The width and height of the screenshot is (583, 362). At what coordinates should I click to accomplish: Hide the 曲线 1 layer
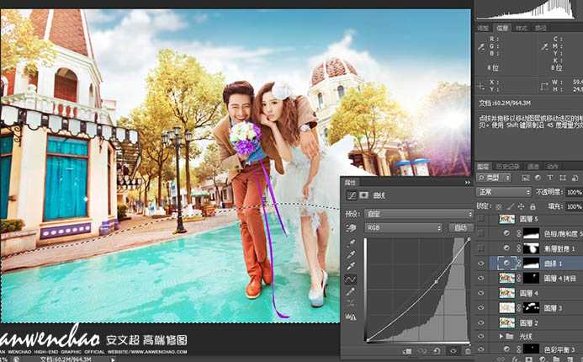tap(481, 264)
